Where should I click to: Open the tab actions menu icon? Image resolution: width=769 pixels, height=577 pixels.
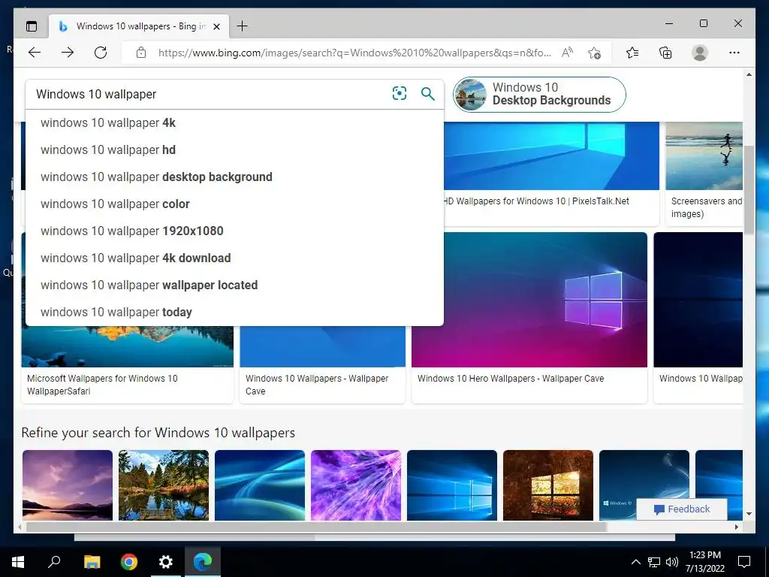pos(32,26)
